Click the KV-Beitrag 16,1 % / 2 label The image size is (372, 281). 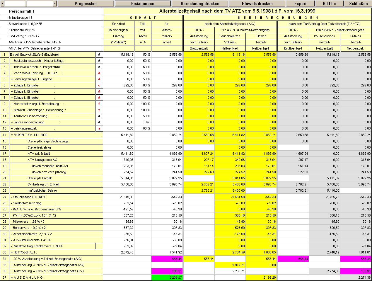tap(24, 36)
